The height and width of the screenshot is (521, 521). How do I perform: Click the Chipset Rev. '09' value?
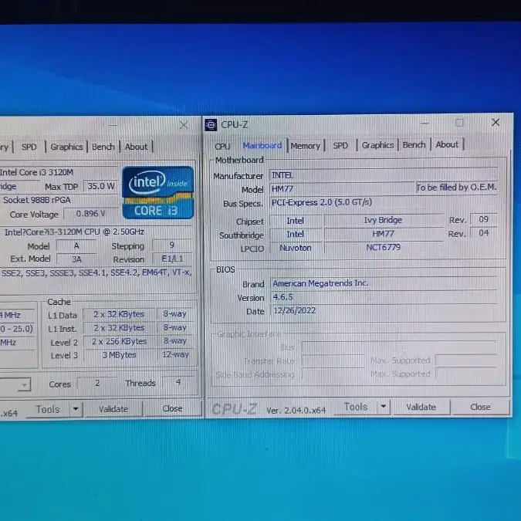[x=483, y=220]
